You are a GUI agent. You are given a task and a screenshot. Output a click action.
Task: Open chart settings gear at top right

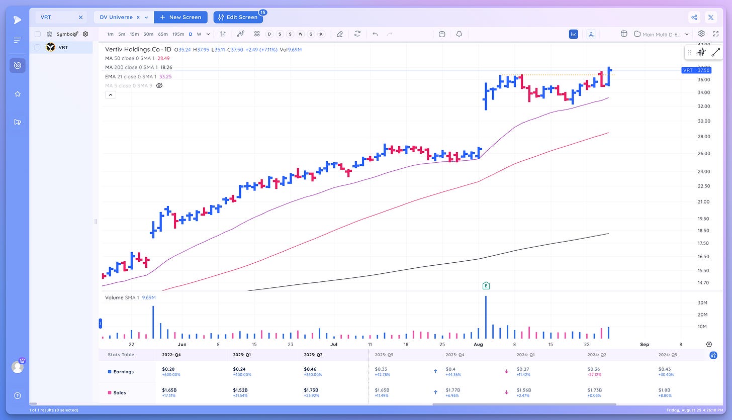[x=701, y=34]
